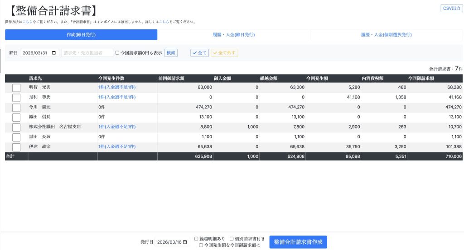The image size is (464, 250).
Task: Enable 今回請求額0円も表示 option
Action: [117, 53]
